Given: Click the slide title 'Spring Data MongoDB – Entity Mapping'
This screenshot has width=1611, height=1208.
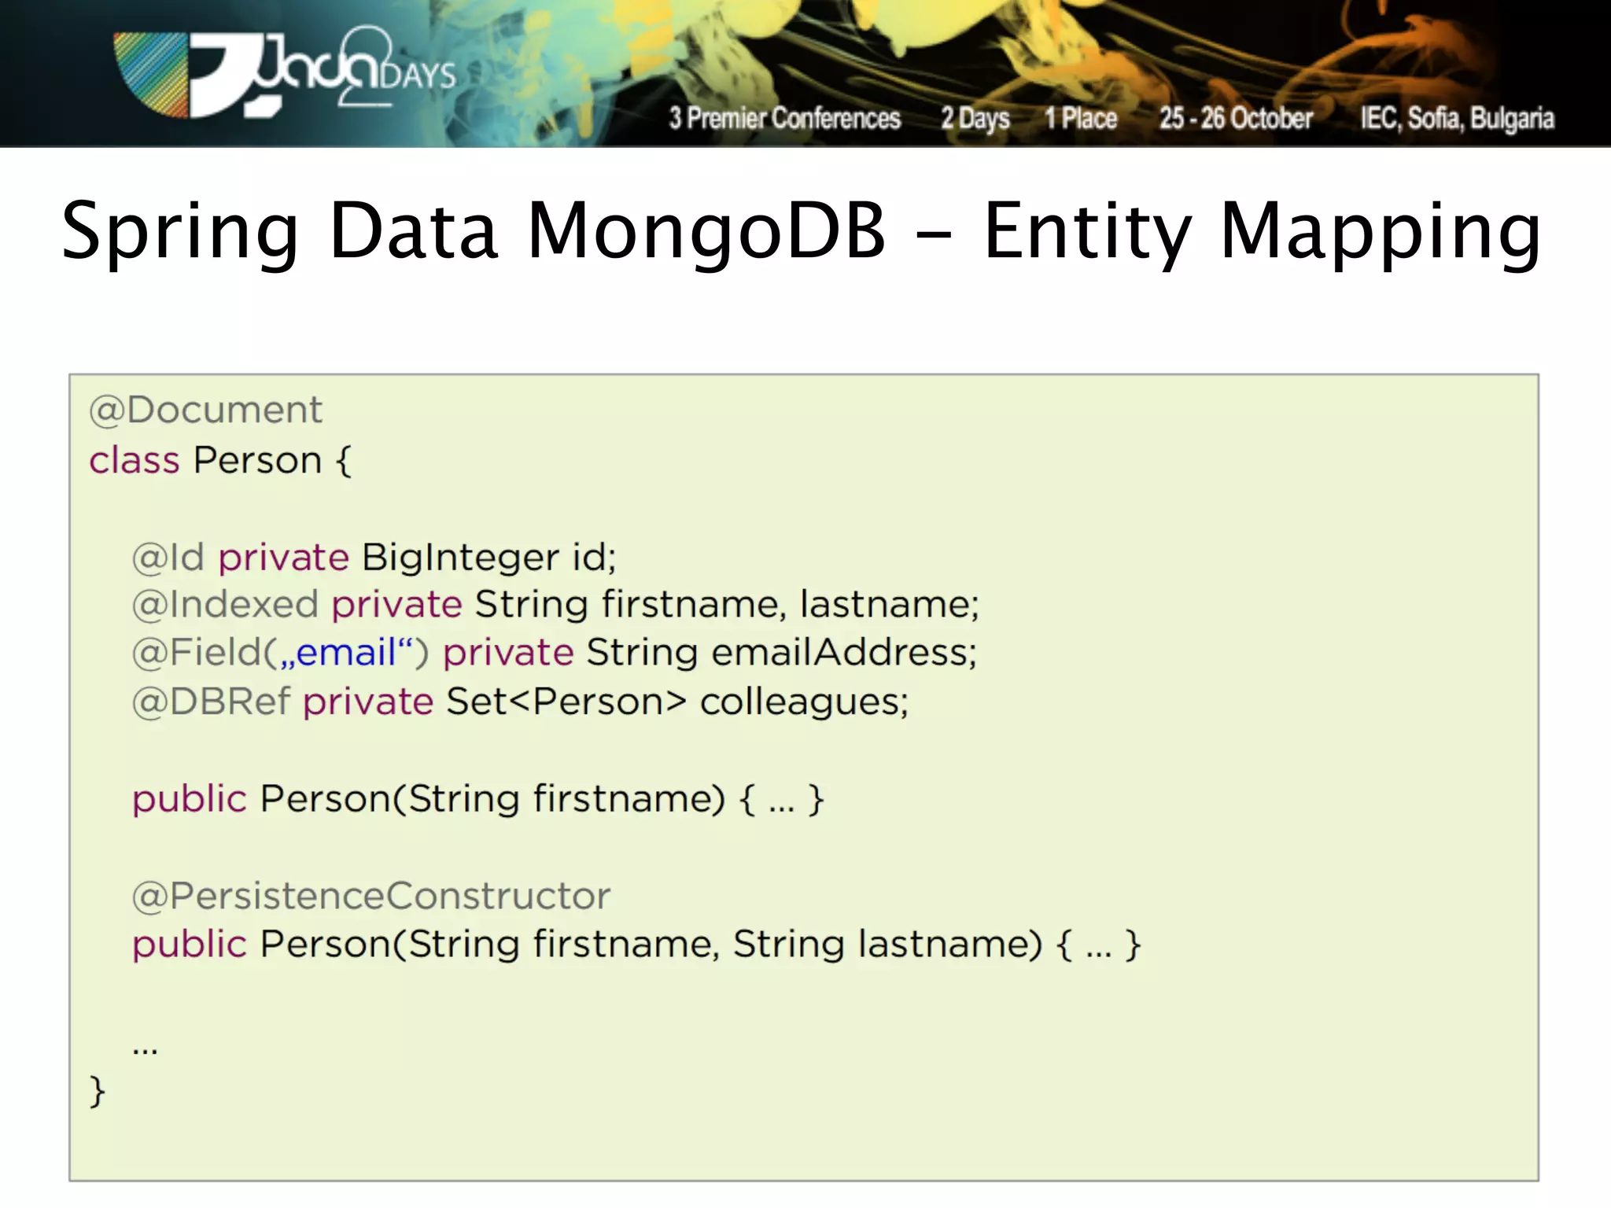Looking at the screenshot, I should [x=801, y=232].
